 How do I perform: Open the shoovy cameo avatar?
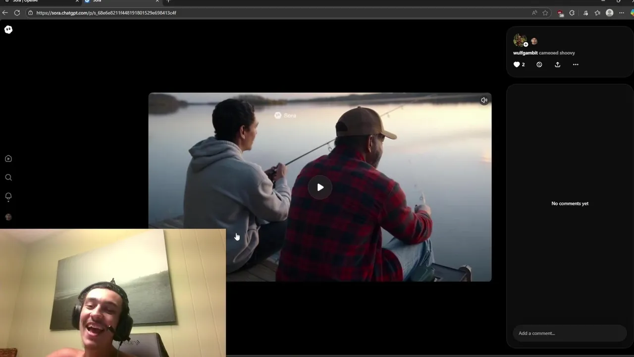pyautogui.click(x=534, y=41)
